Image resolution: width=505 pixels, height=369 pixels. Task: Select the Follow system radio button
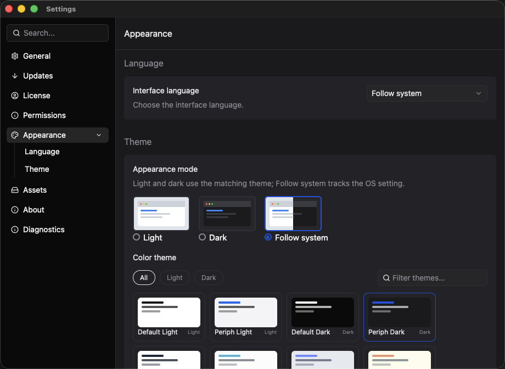click(268, 237)
